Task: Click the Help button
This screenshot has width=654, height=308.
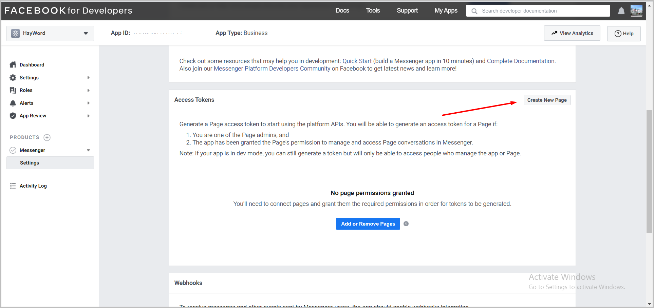Action: [624, 34]
